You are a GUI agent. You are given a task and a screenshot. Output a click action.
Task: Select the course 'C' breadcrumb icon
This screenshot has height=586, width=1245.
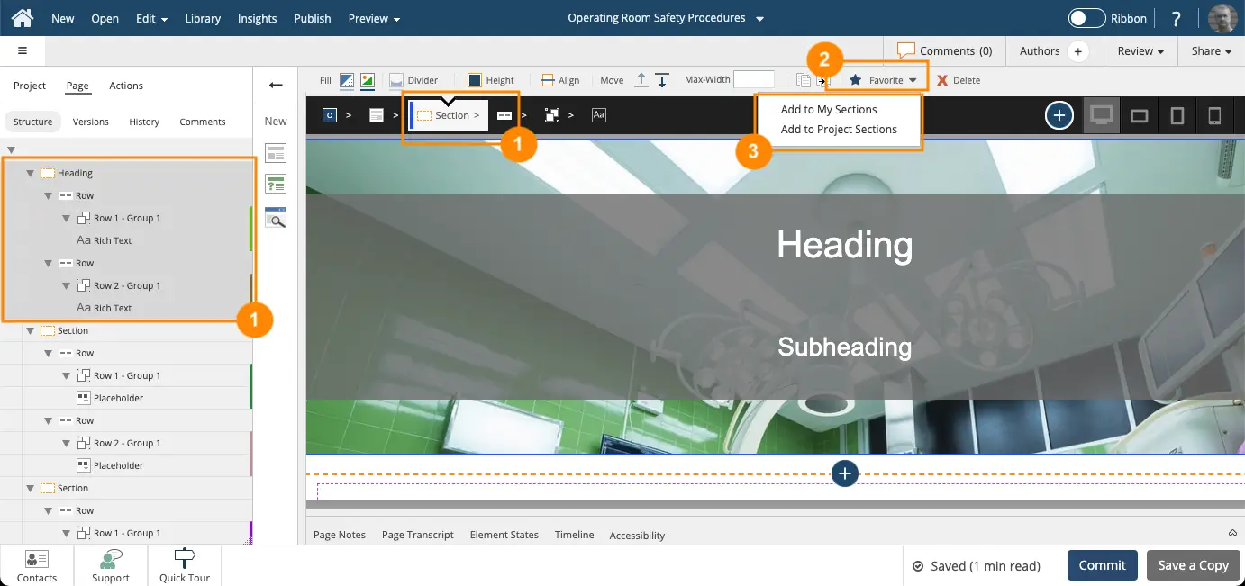pos(330,115)
